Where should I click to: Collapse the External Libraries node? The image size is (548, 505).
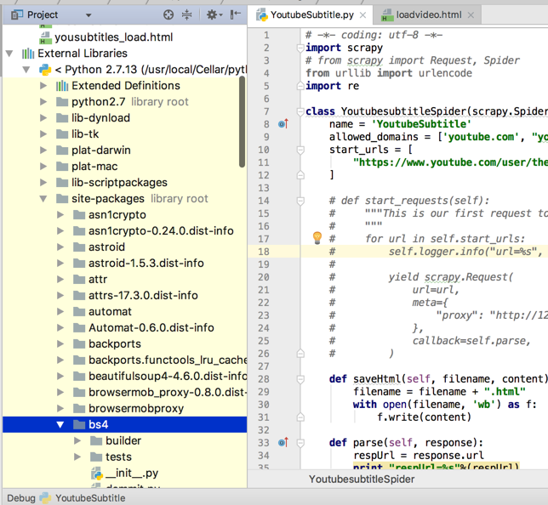point(10,54)
